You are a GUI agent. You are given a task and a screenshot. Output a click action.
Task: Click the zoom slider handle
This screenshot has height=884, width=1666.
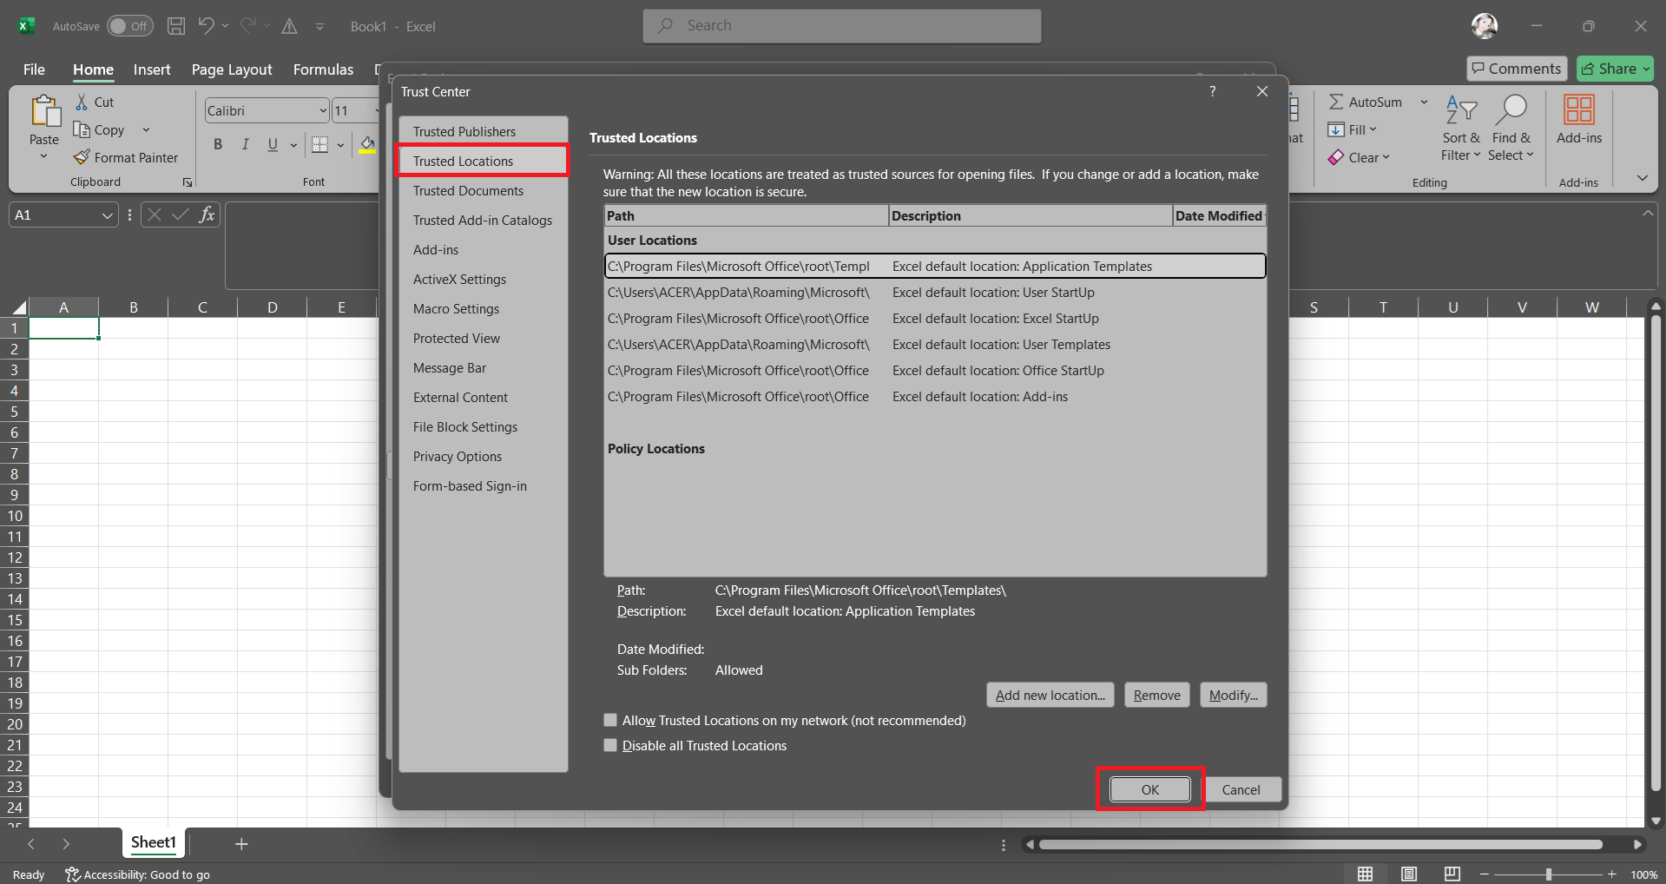coord(1549,874)
